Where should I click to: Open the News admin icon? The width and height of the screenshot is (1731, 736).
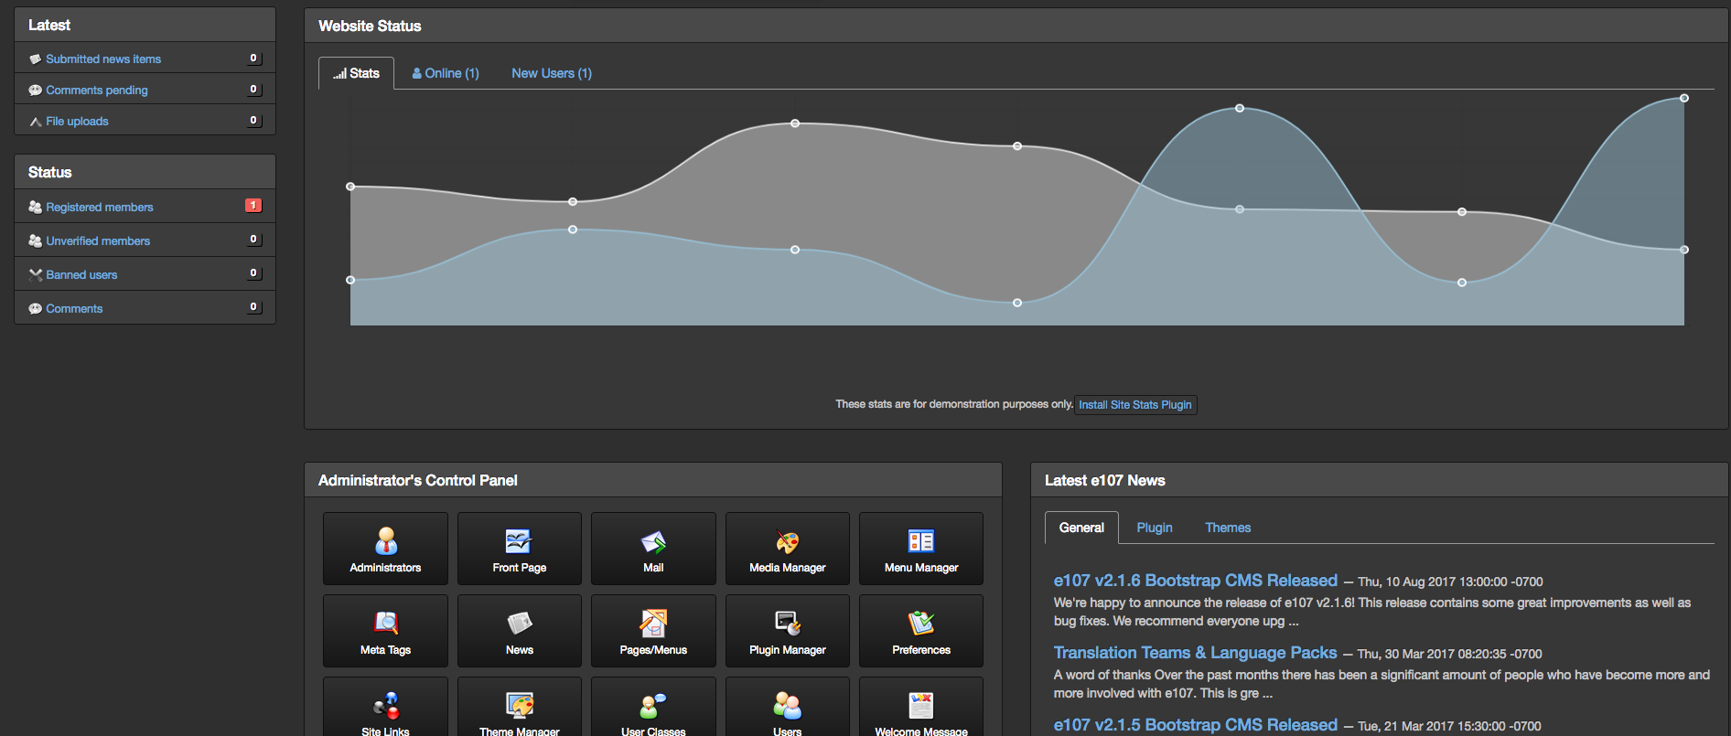(519, 631)
